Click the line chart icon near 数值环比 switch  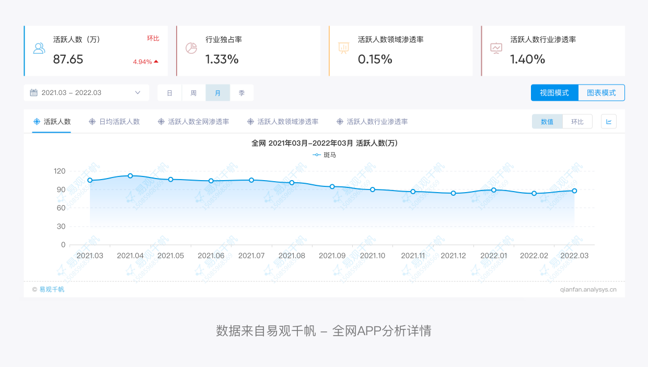pyautogui.click(x=608, y=121)
